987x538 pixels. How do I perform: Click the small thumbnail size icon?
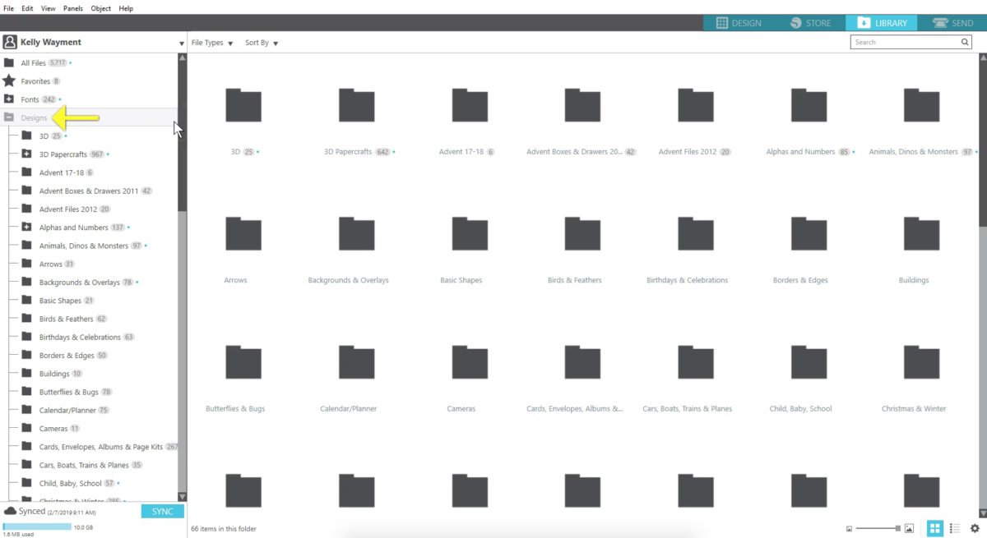click(x=849, y=529)
